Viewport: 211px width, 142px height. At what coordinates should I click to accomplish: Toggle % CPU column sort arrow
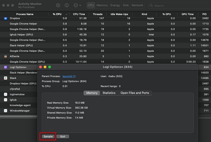pyautogui.click(x=66, y=14)
